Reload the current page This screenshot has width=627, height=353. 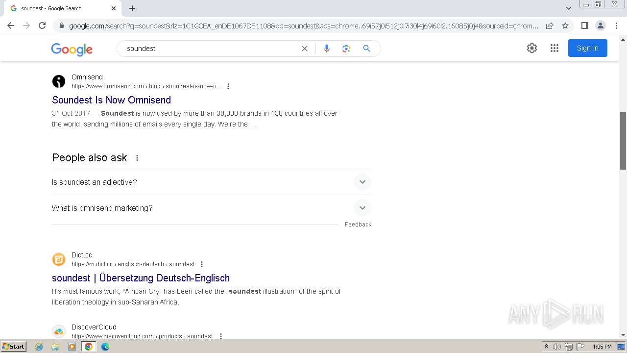click(x=42, y=25)
